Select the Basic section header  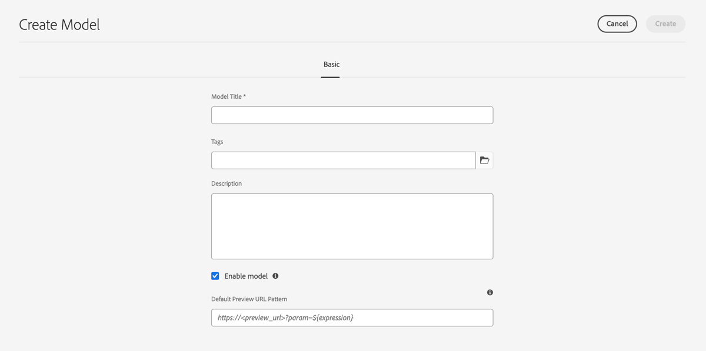(x=331, y=65)
